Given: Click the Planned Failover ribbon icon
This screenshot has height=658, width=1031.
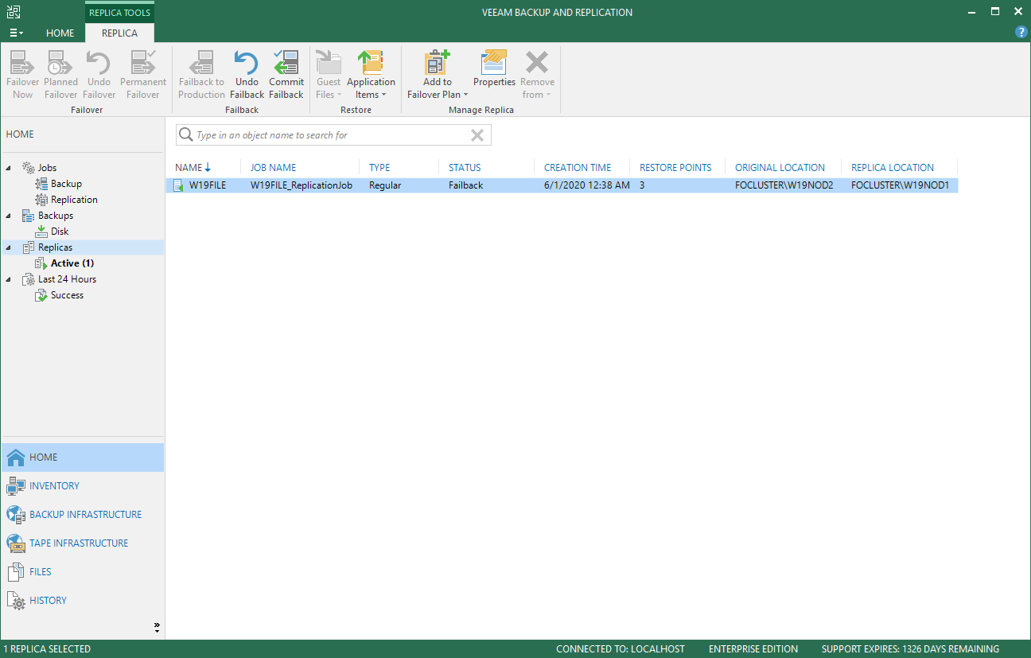Looking at the screenshot, I should pos(60,63).
